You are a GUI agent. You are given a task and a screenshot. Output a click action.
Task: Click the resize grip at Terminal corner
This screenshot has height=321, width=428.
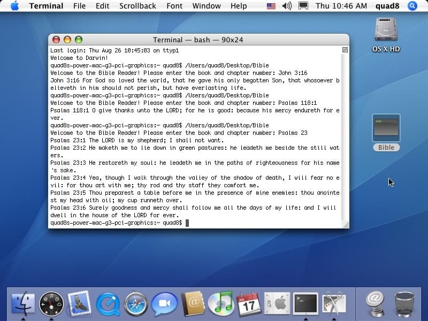346,225
